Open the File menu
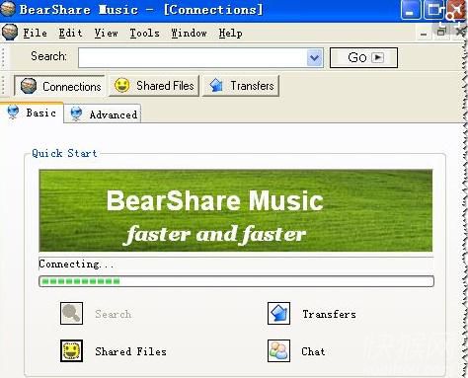468x378 pixels. [x=35, y=33]
